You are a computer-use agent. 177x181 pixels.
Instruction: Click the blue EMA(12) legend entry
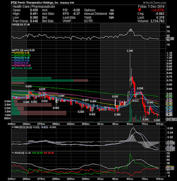[x=21, y=61]
